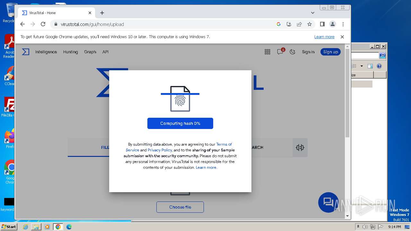Share this page icon
This screenshot has height=231, width=411.
(x=299, y=24)
